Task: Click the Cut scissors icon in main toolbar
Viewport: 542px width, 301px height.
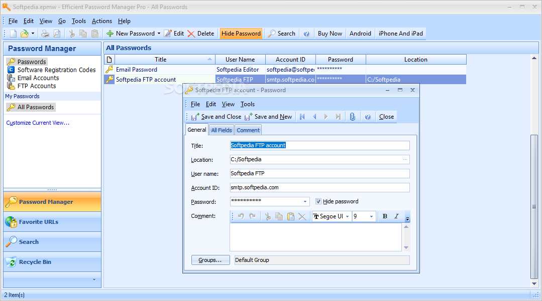Action: (x=72, y=34)
